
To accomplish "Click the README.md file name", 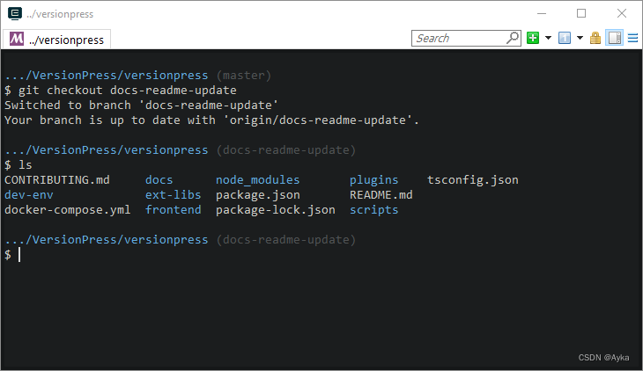I will (381, 194).
